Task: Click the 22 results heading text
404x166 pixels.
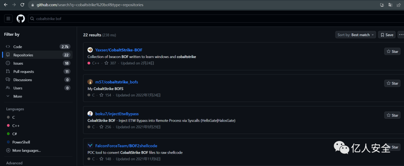Action: coord(92,35)
